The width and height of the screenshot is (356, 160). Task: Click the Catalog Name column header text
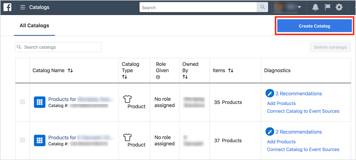tap(48, 71)
